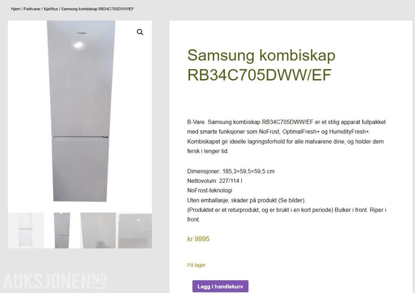Select the first white fridge thumbnail
415x293 pixels.
pos(26,230)
